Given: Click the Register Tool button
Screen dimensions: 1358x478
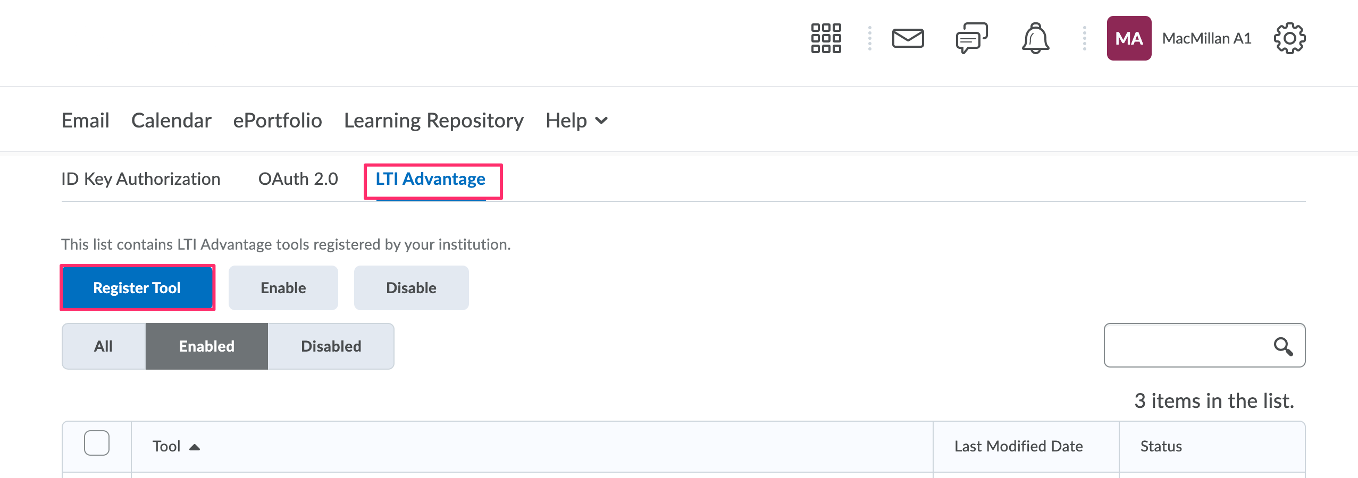Looking at the screenshot, I should 137,287.
